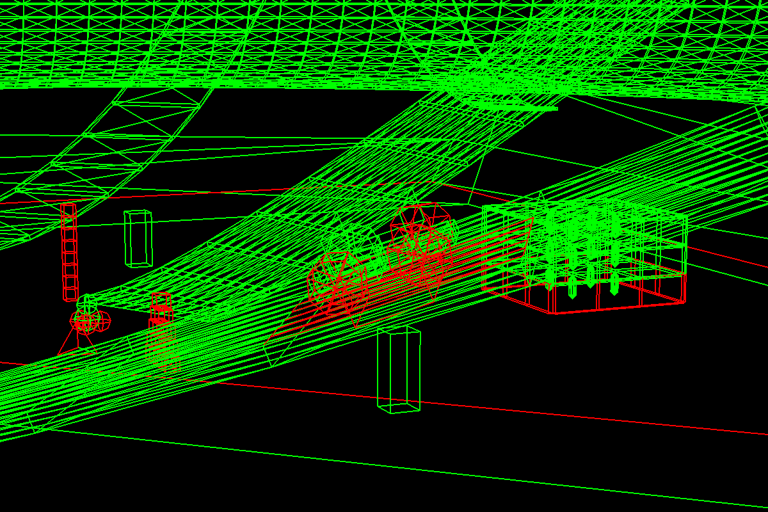Select the dense green ceiling mesh grid

pyautogui.click(x=256, y=38)
